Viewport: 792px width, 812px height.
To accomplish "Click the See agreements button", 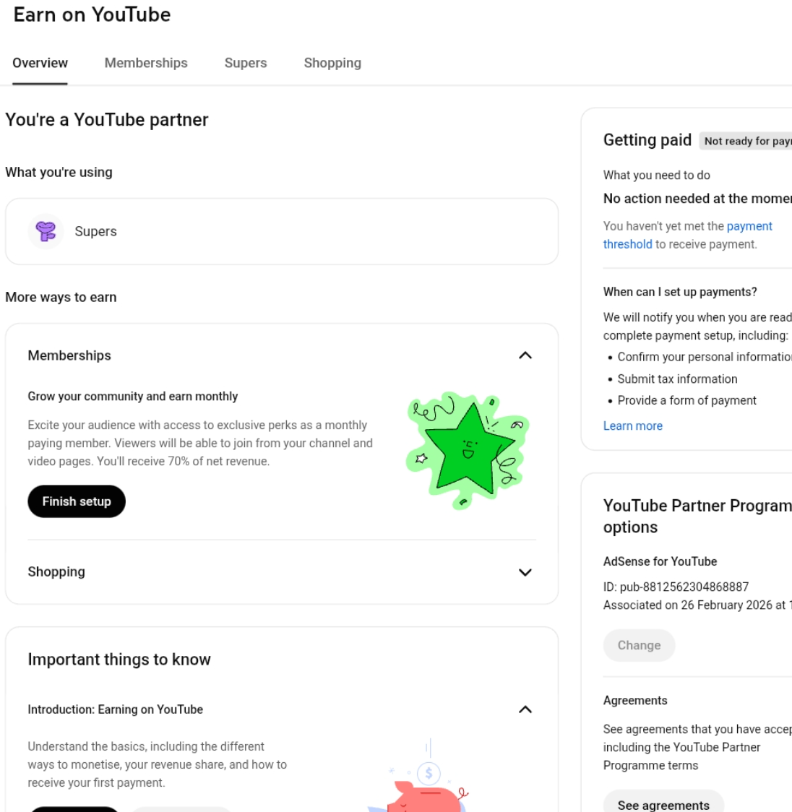I will [663, 805].
